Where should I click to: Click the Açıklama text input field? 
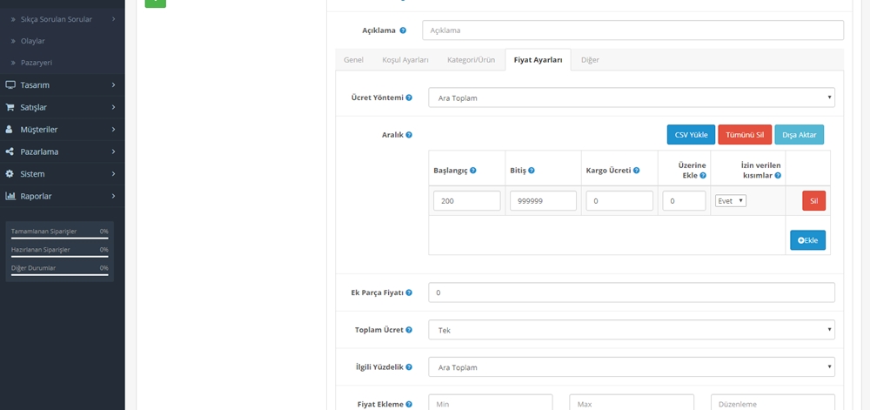pos(632,30)
